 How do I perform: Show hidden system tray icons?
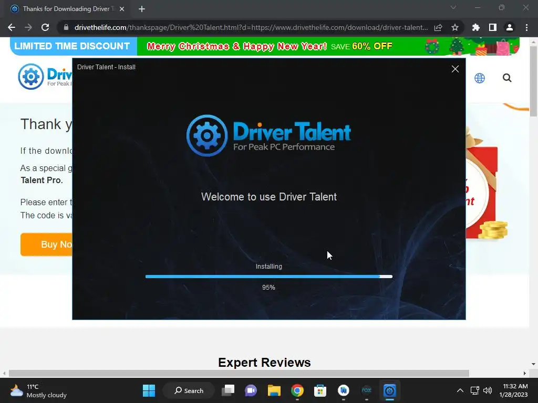[460, 390]
